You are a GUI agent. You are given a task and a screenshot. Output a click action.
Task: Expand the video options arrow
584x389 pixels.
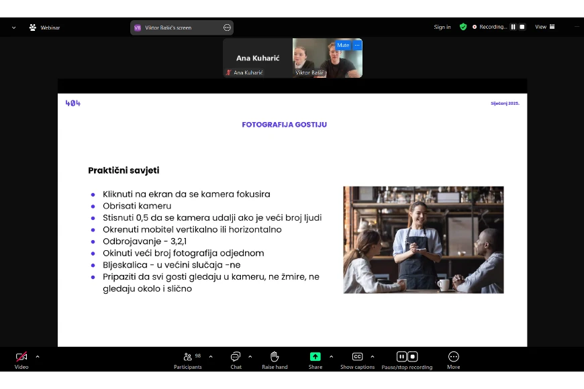[37, 357]
